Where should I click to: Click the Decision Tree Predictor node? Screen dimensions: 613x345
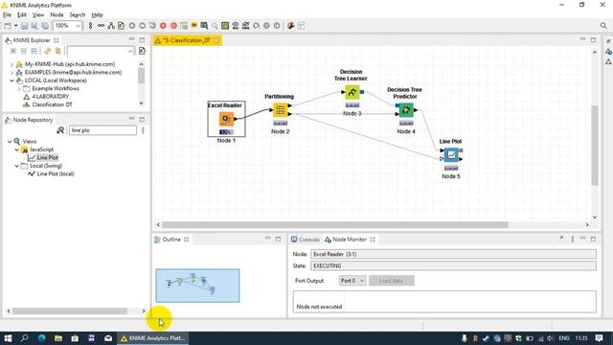tap(406, 110)
